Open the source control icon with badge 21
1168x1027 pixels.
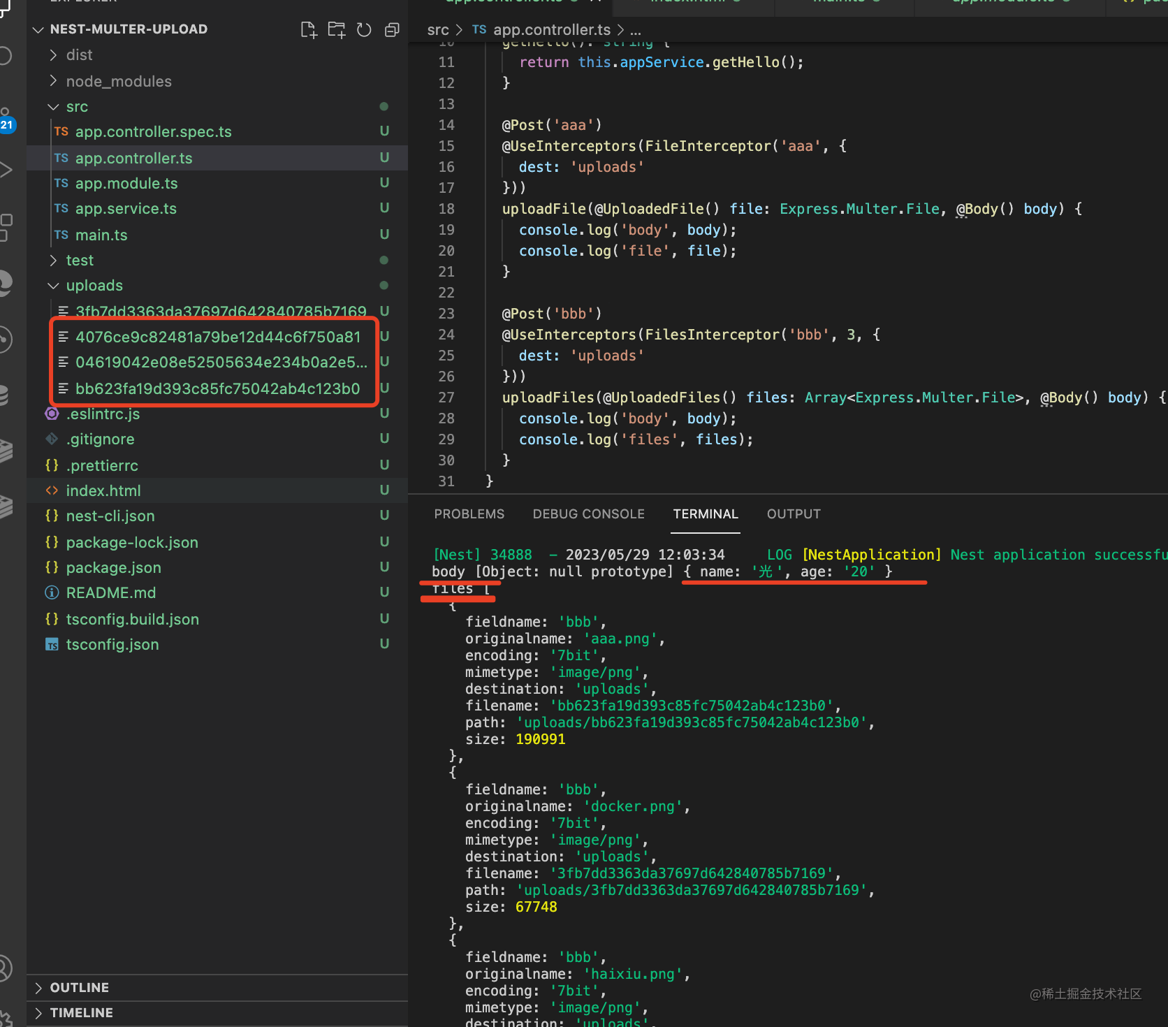[x=6, y=120]
